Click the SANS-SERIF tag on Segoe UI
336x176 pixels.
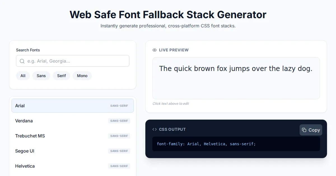click(119, 151)
